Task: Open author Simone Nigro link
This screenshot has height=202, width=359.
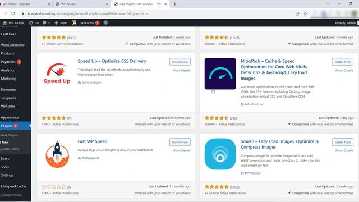Action: 91,82
